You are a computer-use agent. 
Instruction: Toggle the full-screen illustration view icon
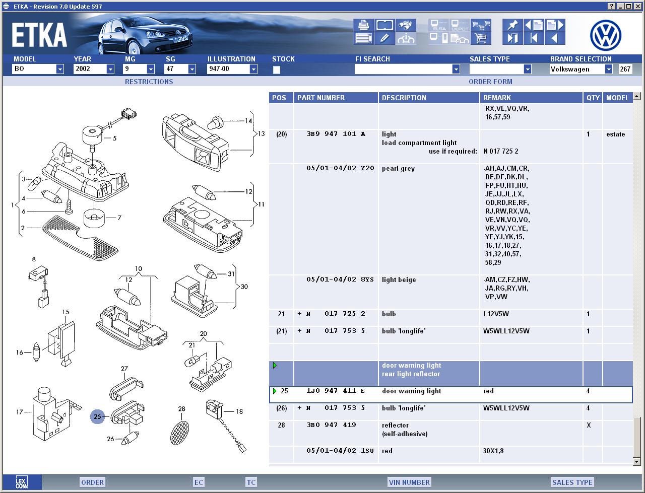[x=384, y=25]
